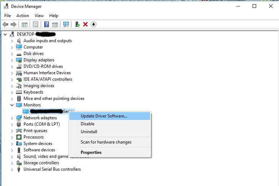Choose Uninstall from the context menu
Image resolution: width=279 pixels, height=186 pixels.
coord(110,132)
